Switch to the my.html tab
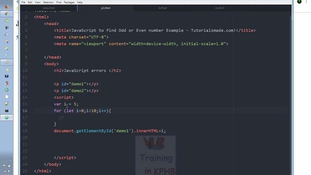Viewport: 311px width, 175px height. pyautogui.click(x=220, y=8)
